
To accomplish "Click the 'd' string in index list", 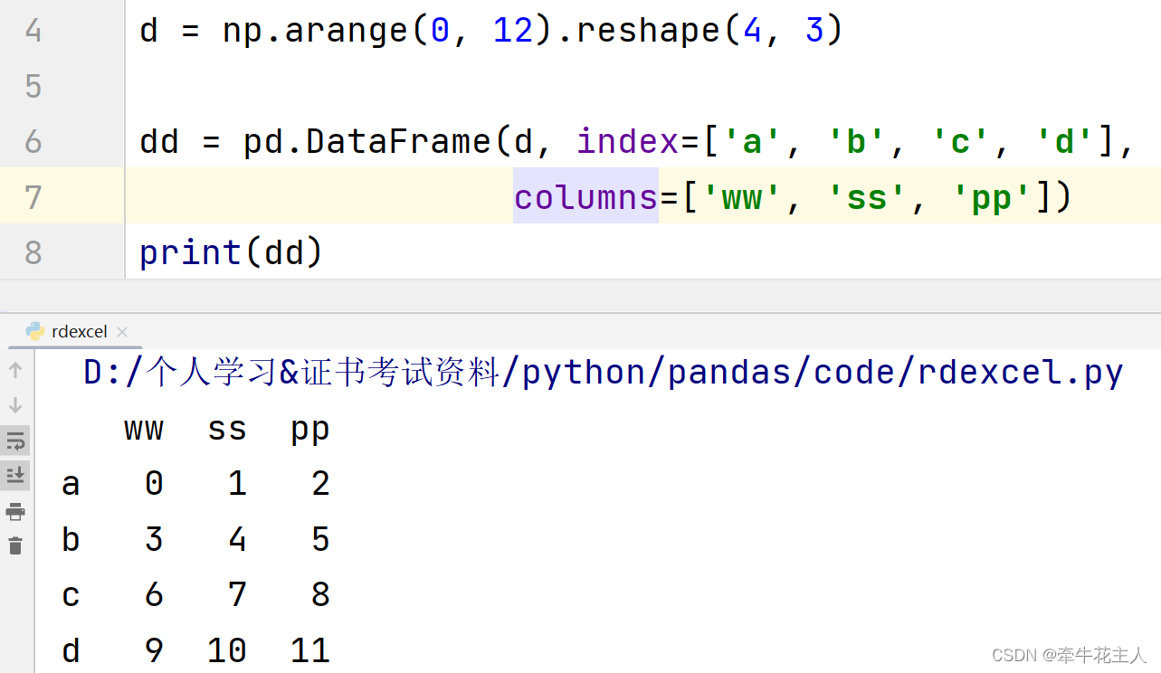I will pos(1064,141).
